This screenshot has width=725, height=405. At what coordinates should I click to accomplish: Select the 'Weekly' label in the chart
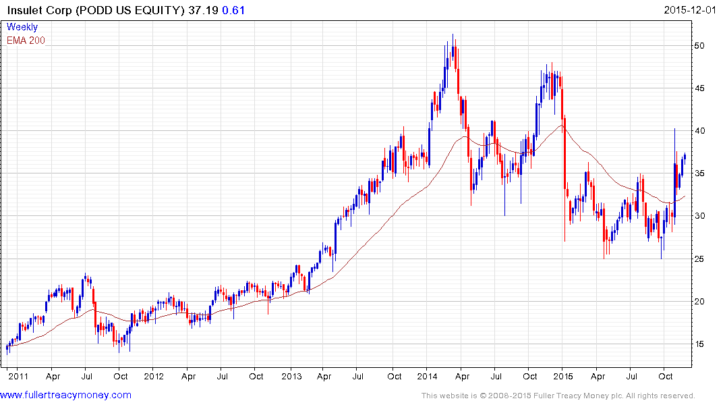[x=22, y=27]
